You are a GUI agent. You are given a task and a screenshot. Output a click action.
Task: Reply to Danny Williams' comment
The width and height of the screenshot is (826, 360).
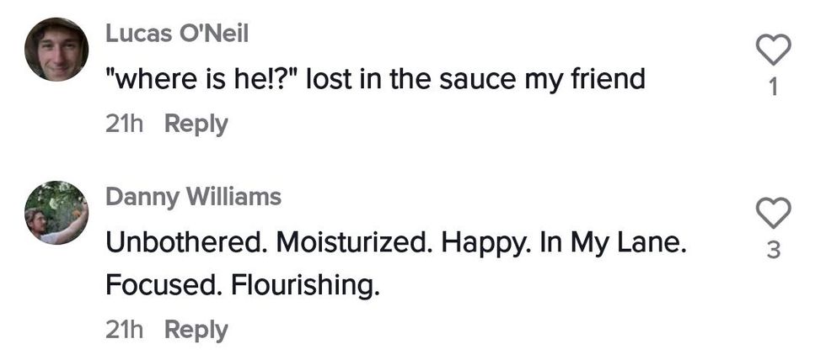click(196, 330)
